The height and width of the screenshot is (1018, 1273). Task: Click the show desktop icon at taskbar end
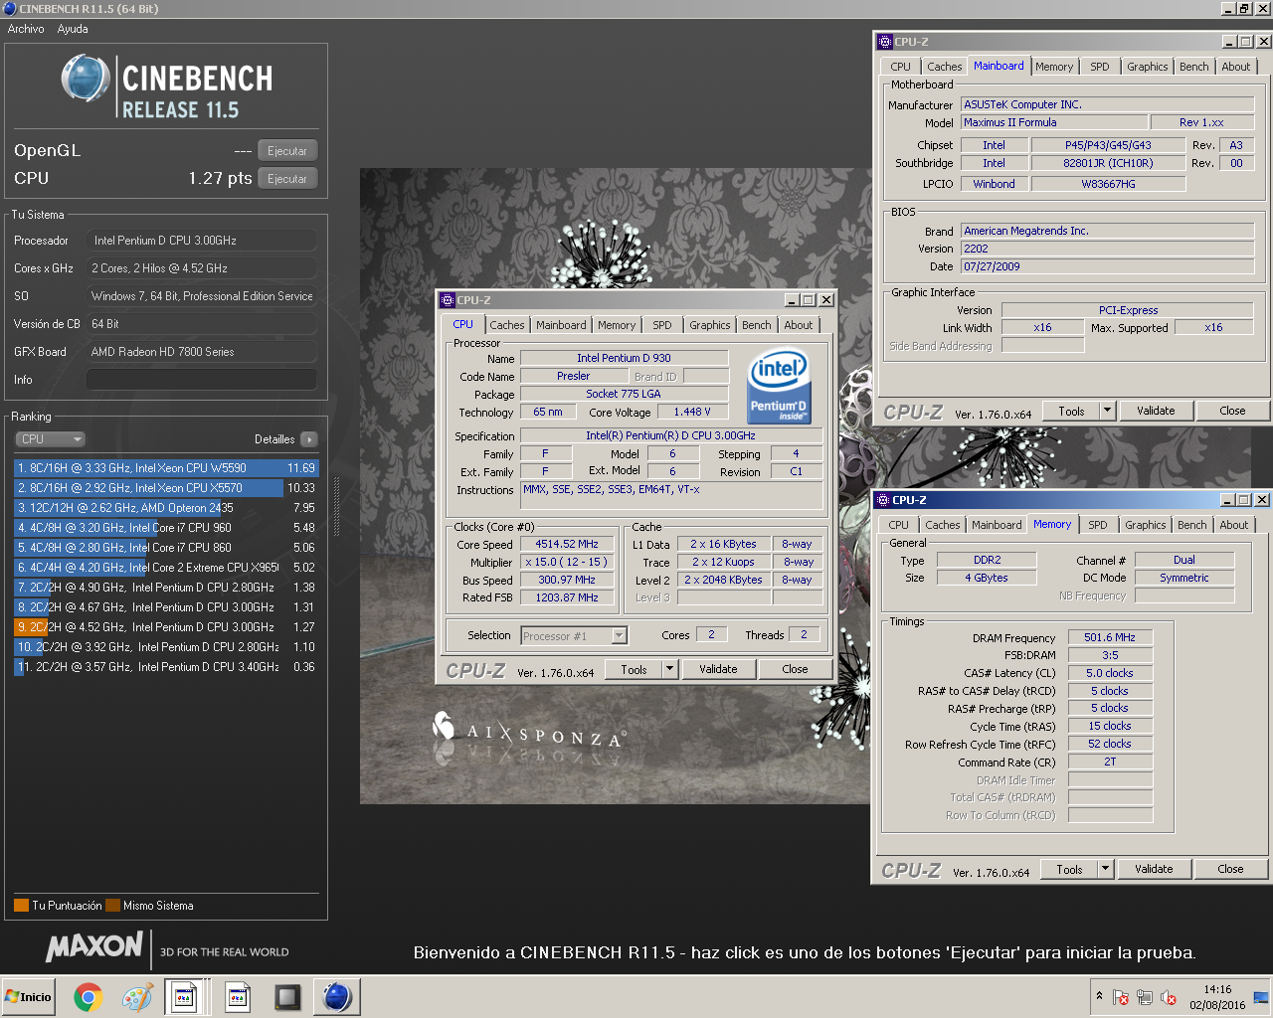tap(1260, 997)
